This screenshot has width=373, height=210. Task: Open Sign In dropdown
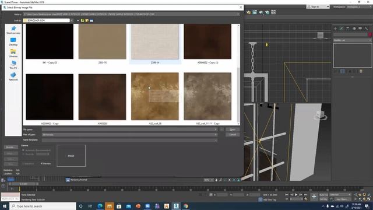tap(318, 6)
